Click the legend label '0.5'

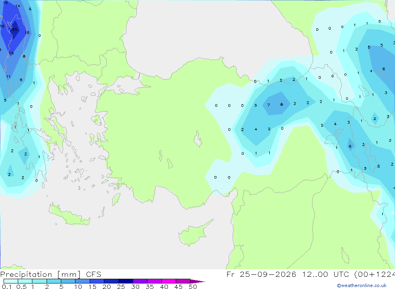click(21, 287)
